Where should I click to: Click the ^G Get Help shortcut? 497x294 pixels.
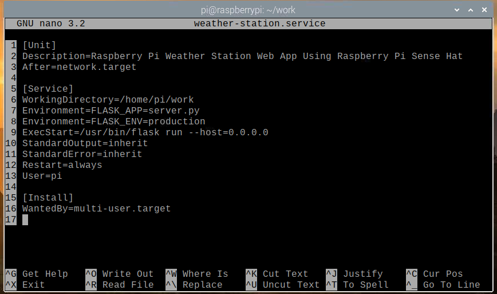[37, 274]
